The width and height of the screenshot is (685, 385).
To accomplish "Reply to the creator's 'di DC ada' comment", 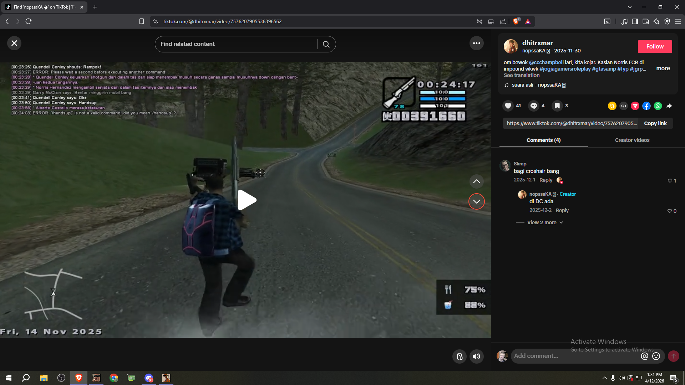I will (562, 210).
